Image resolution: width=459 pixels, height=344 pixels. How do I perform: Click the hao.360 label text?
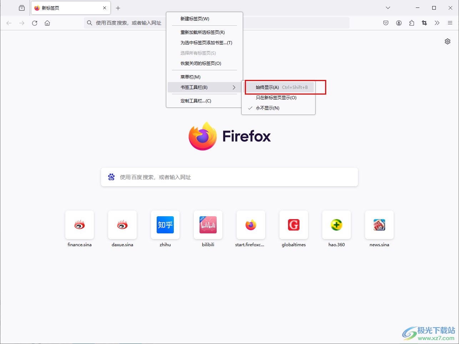337,245
